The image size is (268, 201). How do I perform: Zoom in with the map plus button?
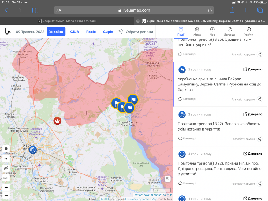coord(6,188)
